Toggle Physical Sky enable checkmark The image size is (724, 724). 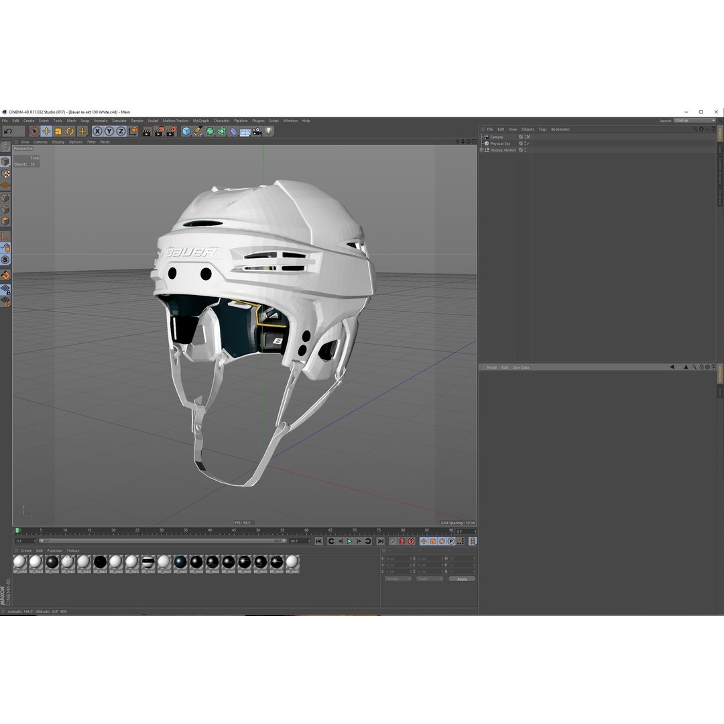click(528, 143)
